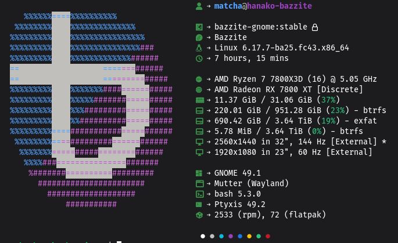Viewport: 398px width, 243px height.
Task: Click the AMD Ryzen 7 7800X3D text
Action: (x=259, y=79)
